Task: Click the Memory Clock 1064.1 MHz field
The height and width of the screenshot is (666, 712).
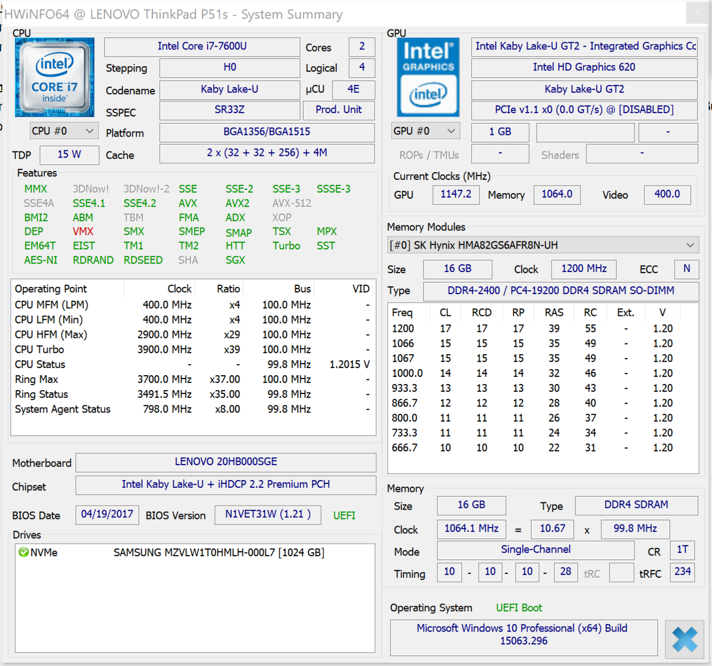Action: (471, 529)
